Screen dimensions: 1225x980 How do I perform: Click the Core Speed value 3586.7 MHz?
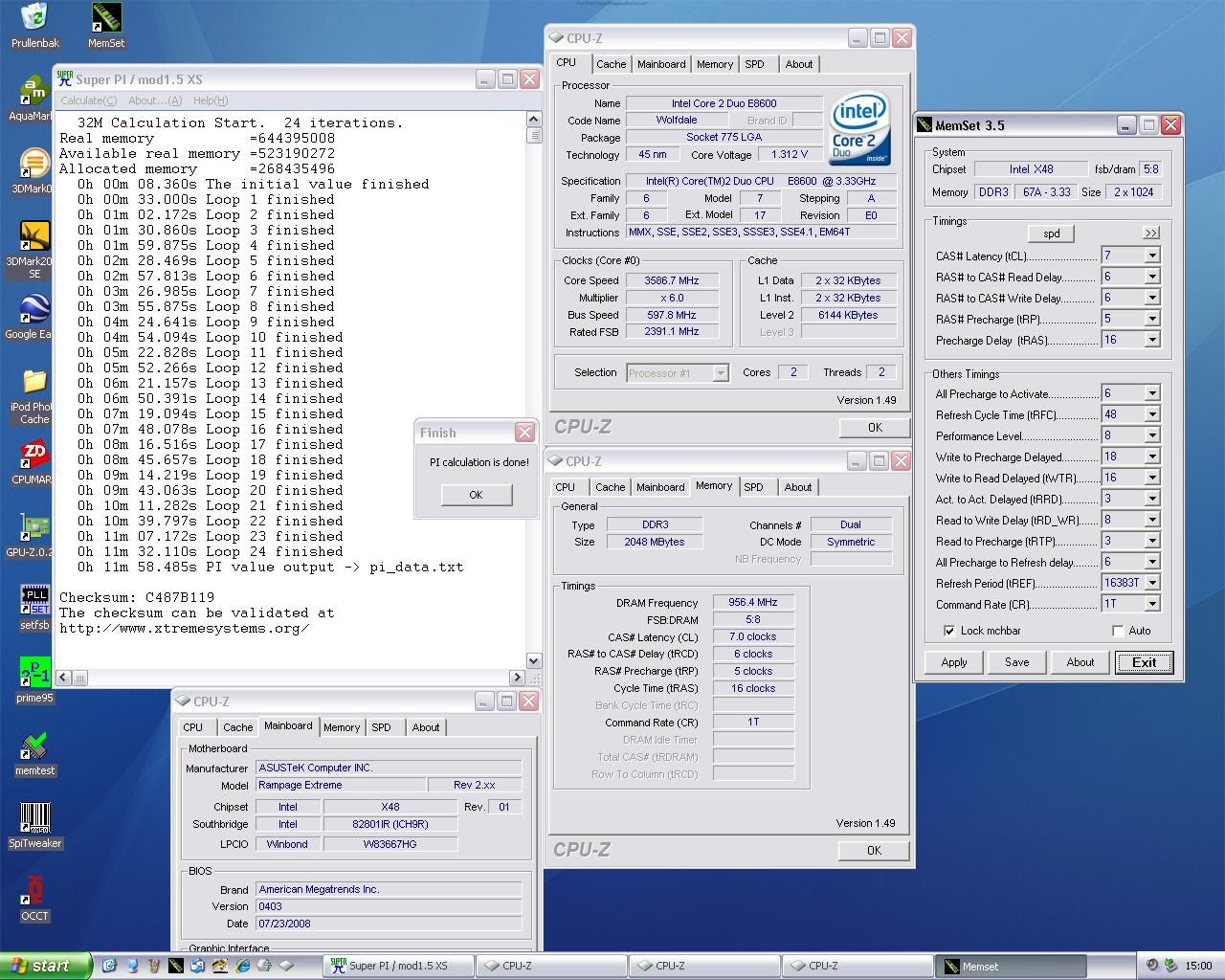[x=671, y=280]
